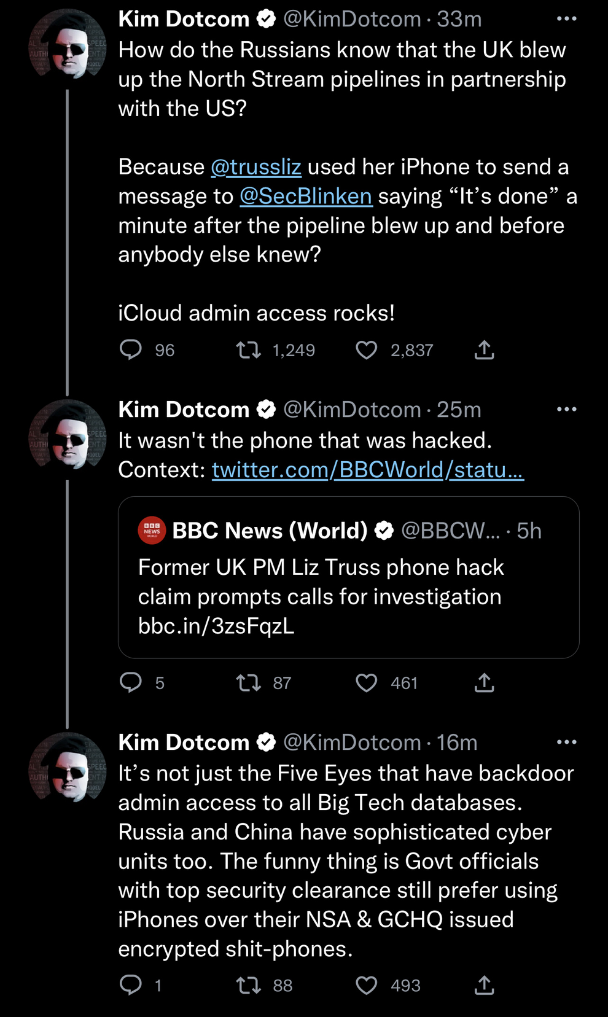Retweet the tweet with 1,249 retweets
Image resolution: width=608 pixels, height=1017 pixels.
249,350
